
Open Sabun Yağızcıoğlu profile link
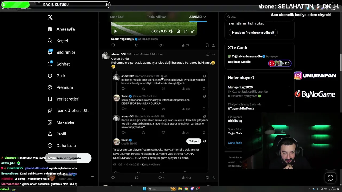pyautogui.click(x=123, y=39)
